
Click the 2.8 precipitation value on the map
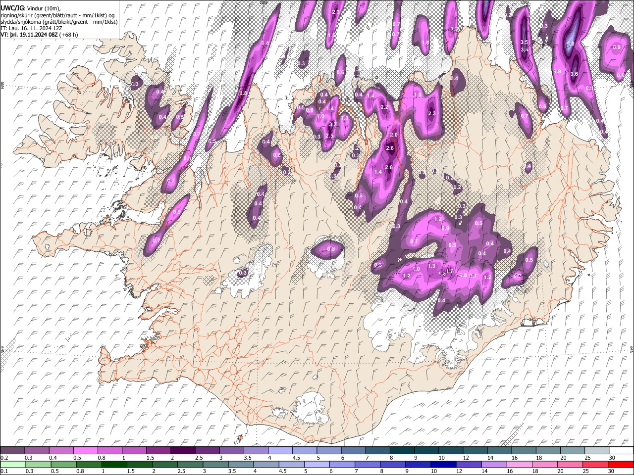[x=243, y=93]
